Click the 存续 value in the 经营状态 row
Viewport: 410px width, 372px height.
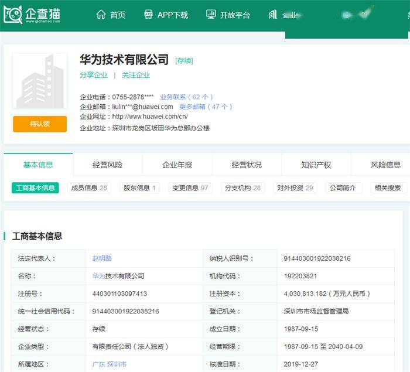pyautogui.click(x=99, y=329)
